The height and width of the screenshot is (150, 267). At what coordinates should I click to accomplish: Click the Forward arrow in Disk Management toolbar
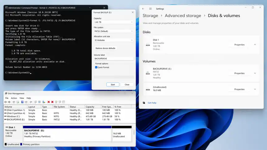(9, 102)
